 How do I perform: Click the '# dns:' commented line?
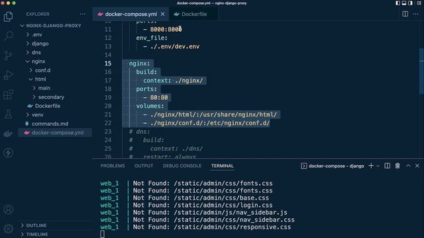tap(139, 132)
